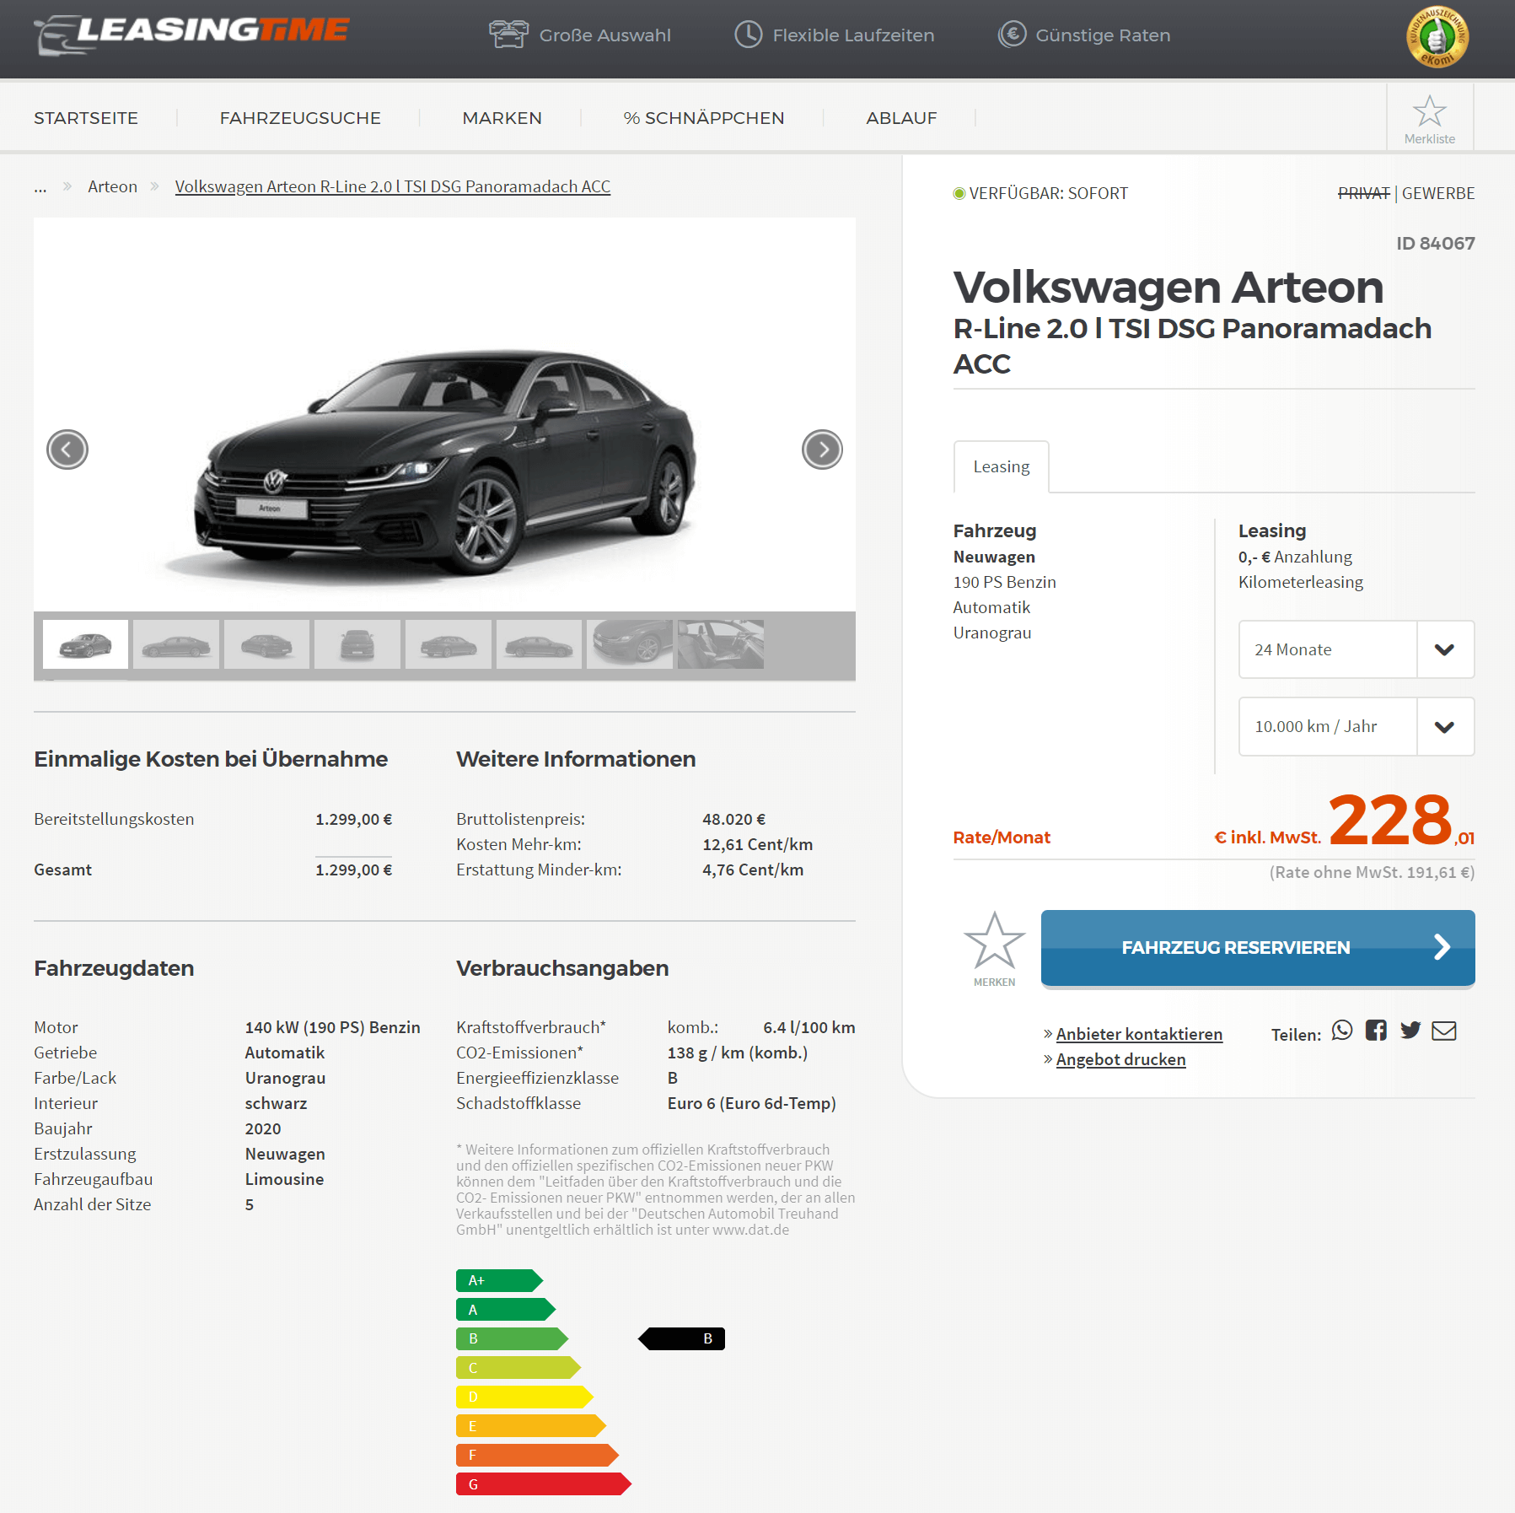Open Ablauf menu item
Viewport: 1515px width, 1513px height.
(901, 118)
